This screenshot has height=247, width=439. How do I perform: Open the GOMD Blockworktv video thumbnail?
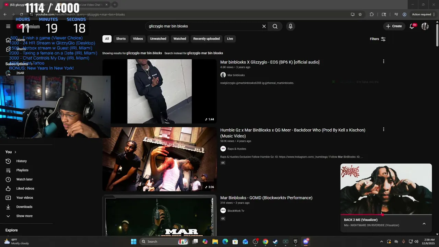pyautogui.click(x=159, y=216)
